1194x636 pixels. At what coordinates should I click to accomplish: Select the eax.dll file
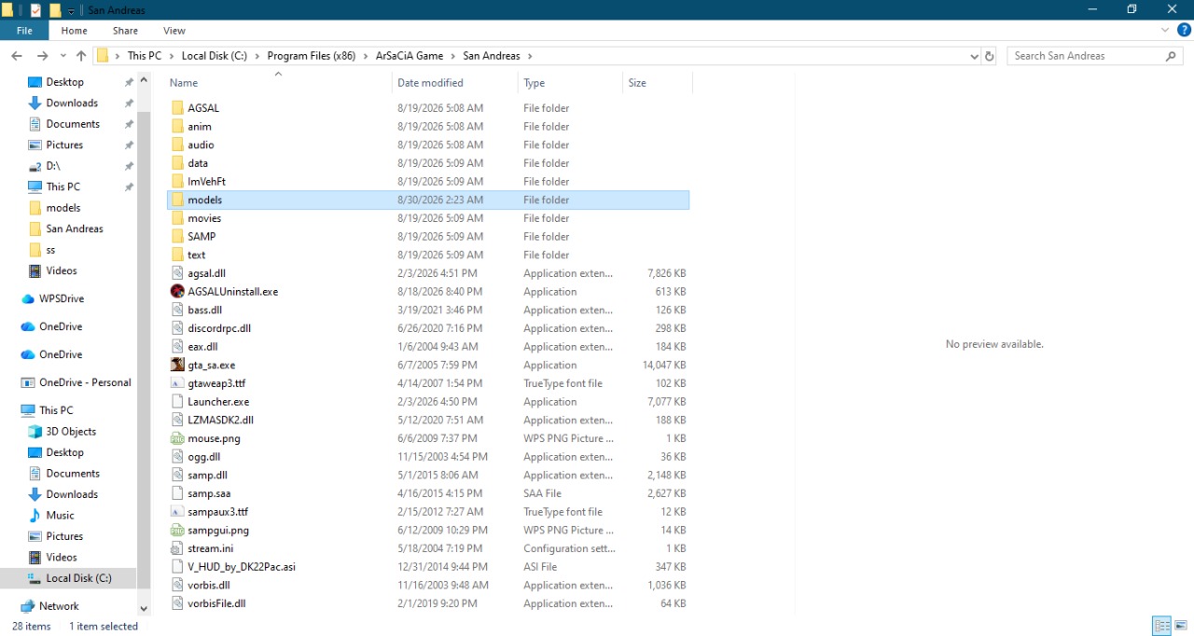click(202, 347)
